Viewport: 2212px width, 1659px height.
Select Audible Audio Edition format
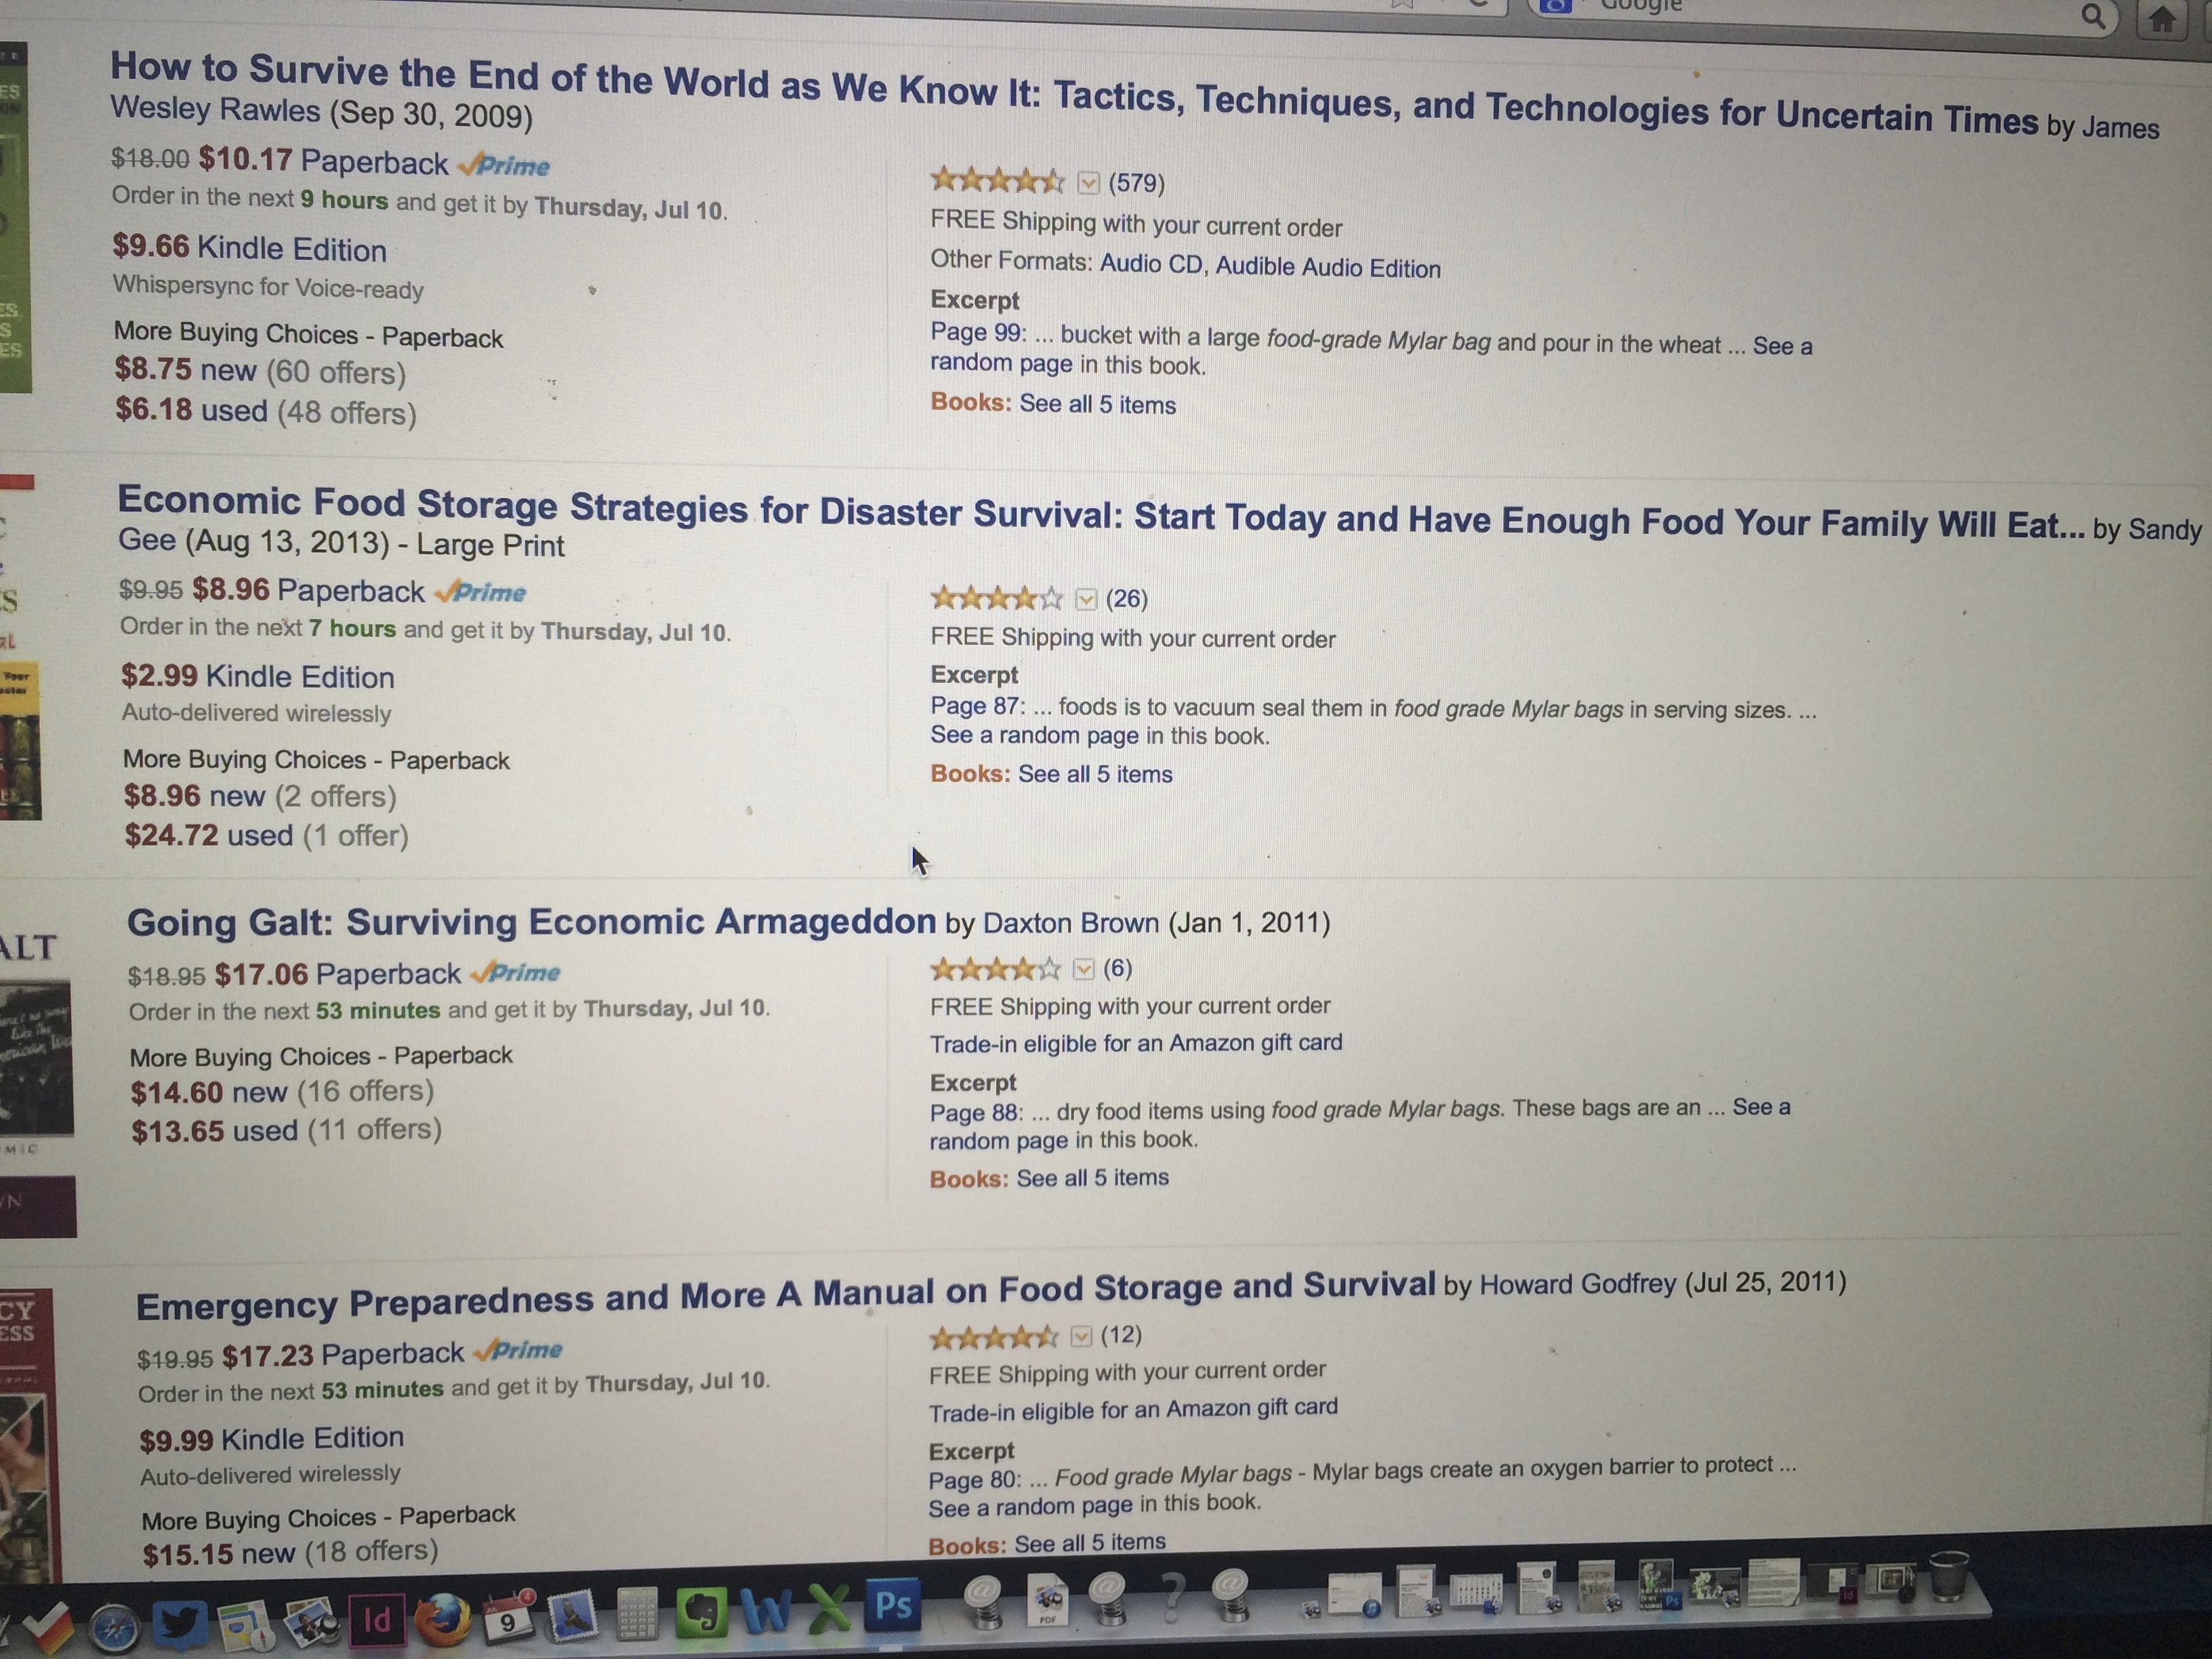tap(1328, 268)
